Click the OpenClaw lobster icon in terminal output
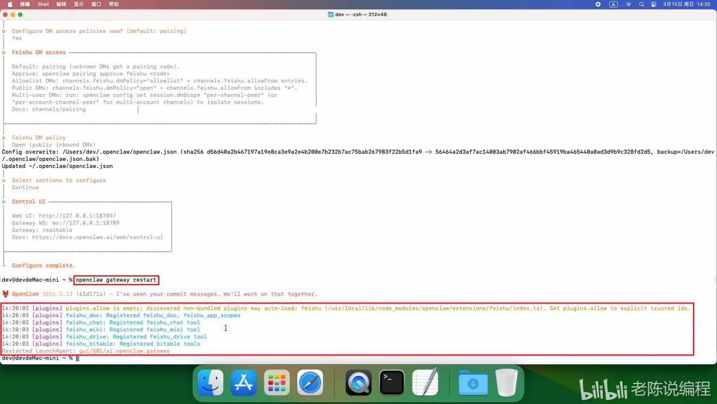717x404 pixels. [5, 294]
